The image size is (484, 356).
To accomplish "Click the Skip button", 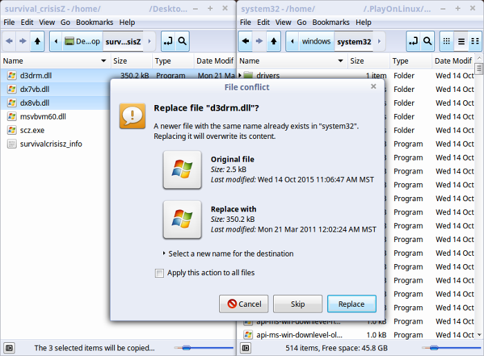I will click(297, 304).
